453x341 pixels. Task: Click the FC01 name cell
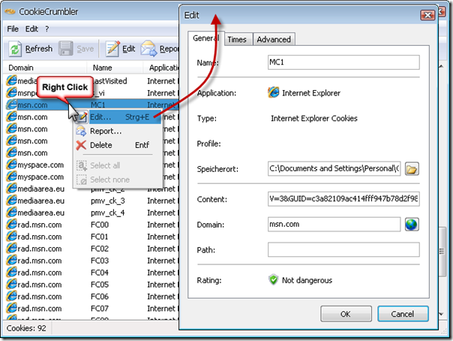[100, 237]
